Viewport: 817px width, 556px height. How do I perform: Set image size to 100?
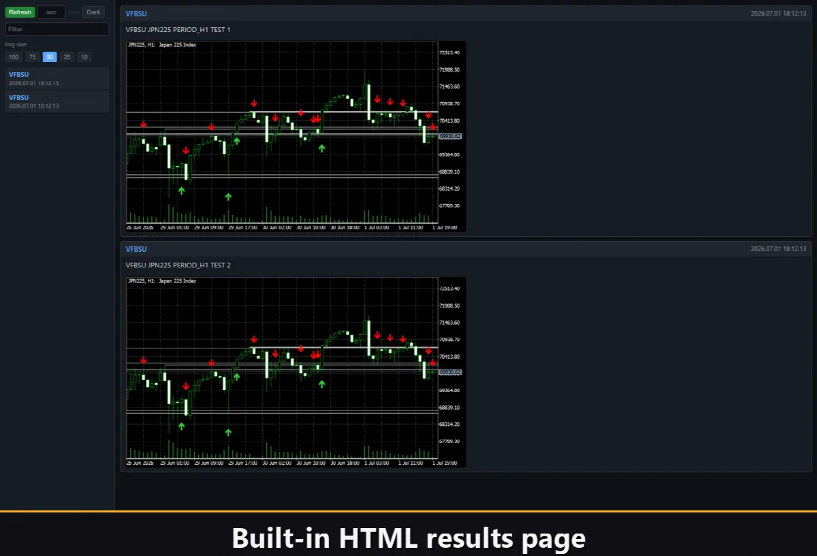click(14, 57)
